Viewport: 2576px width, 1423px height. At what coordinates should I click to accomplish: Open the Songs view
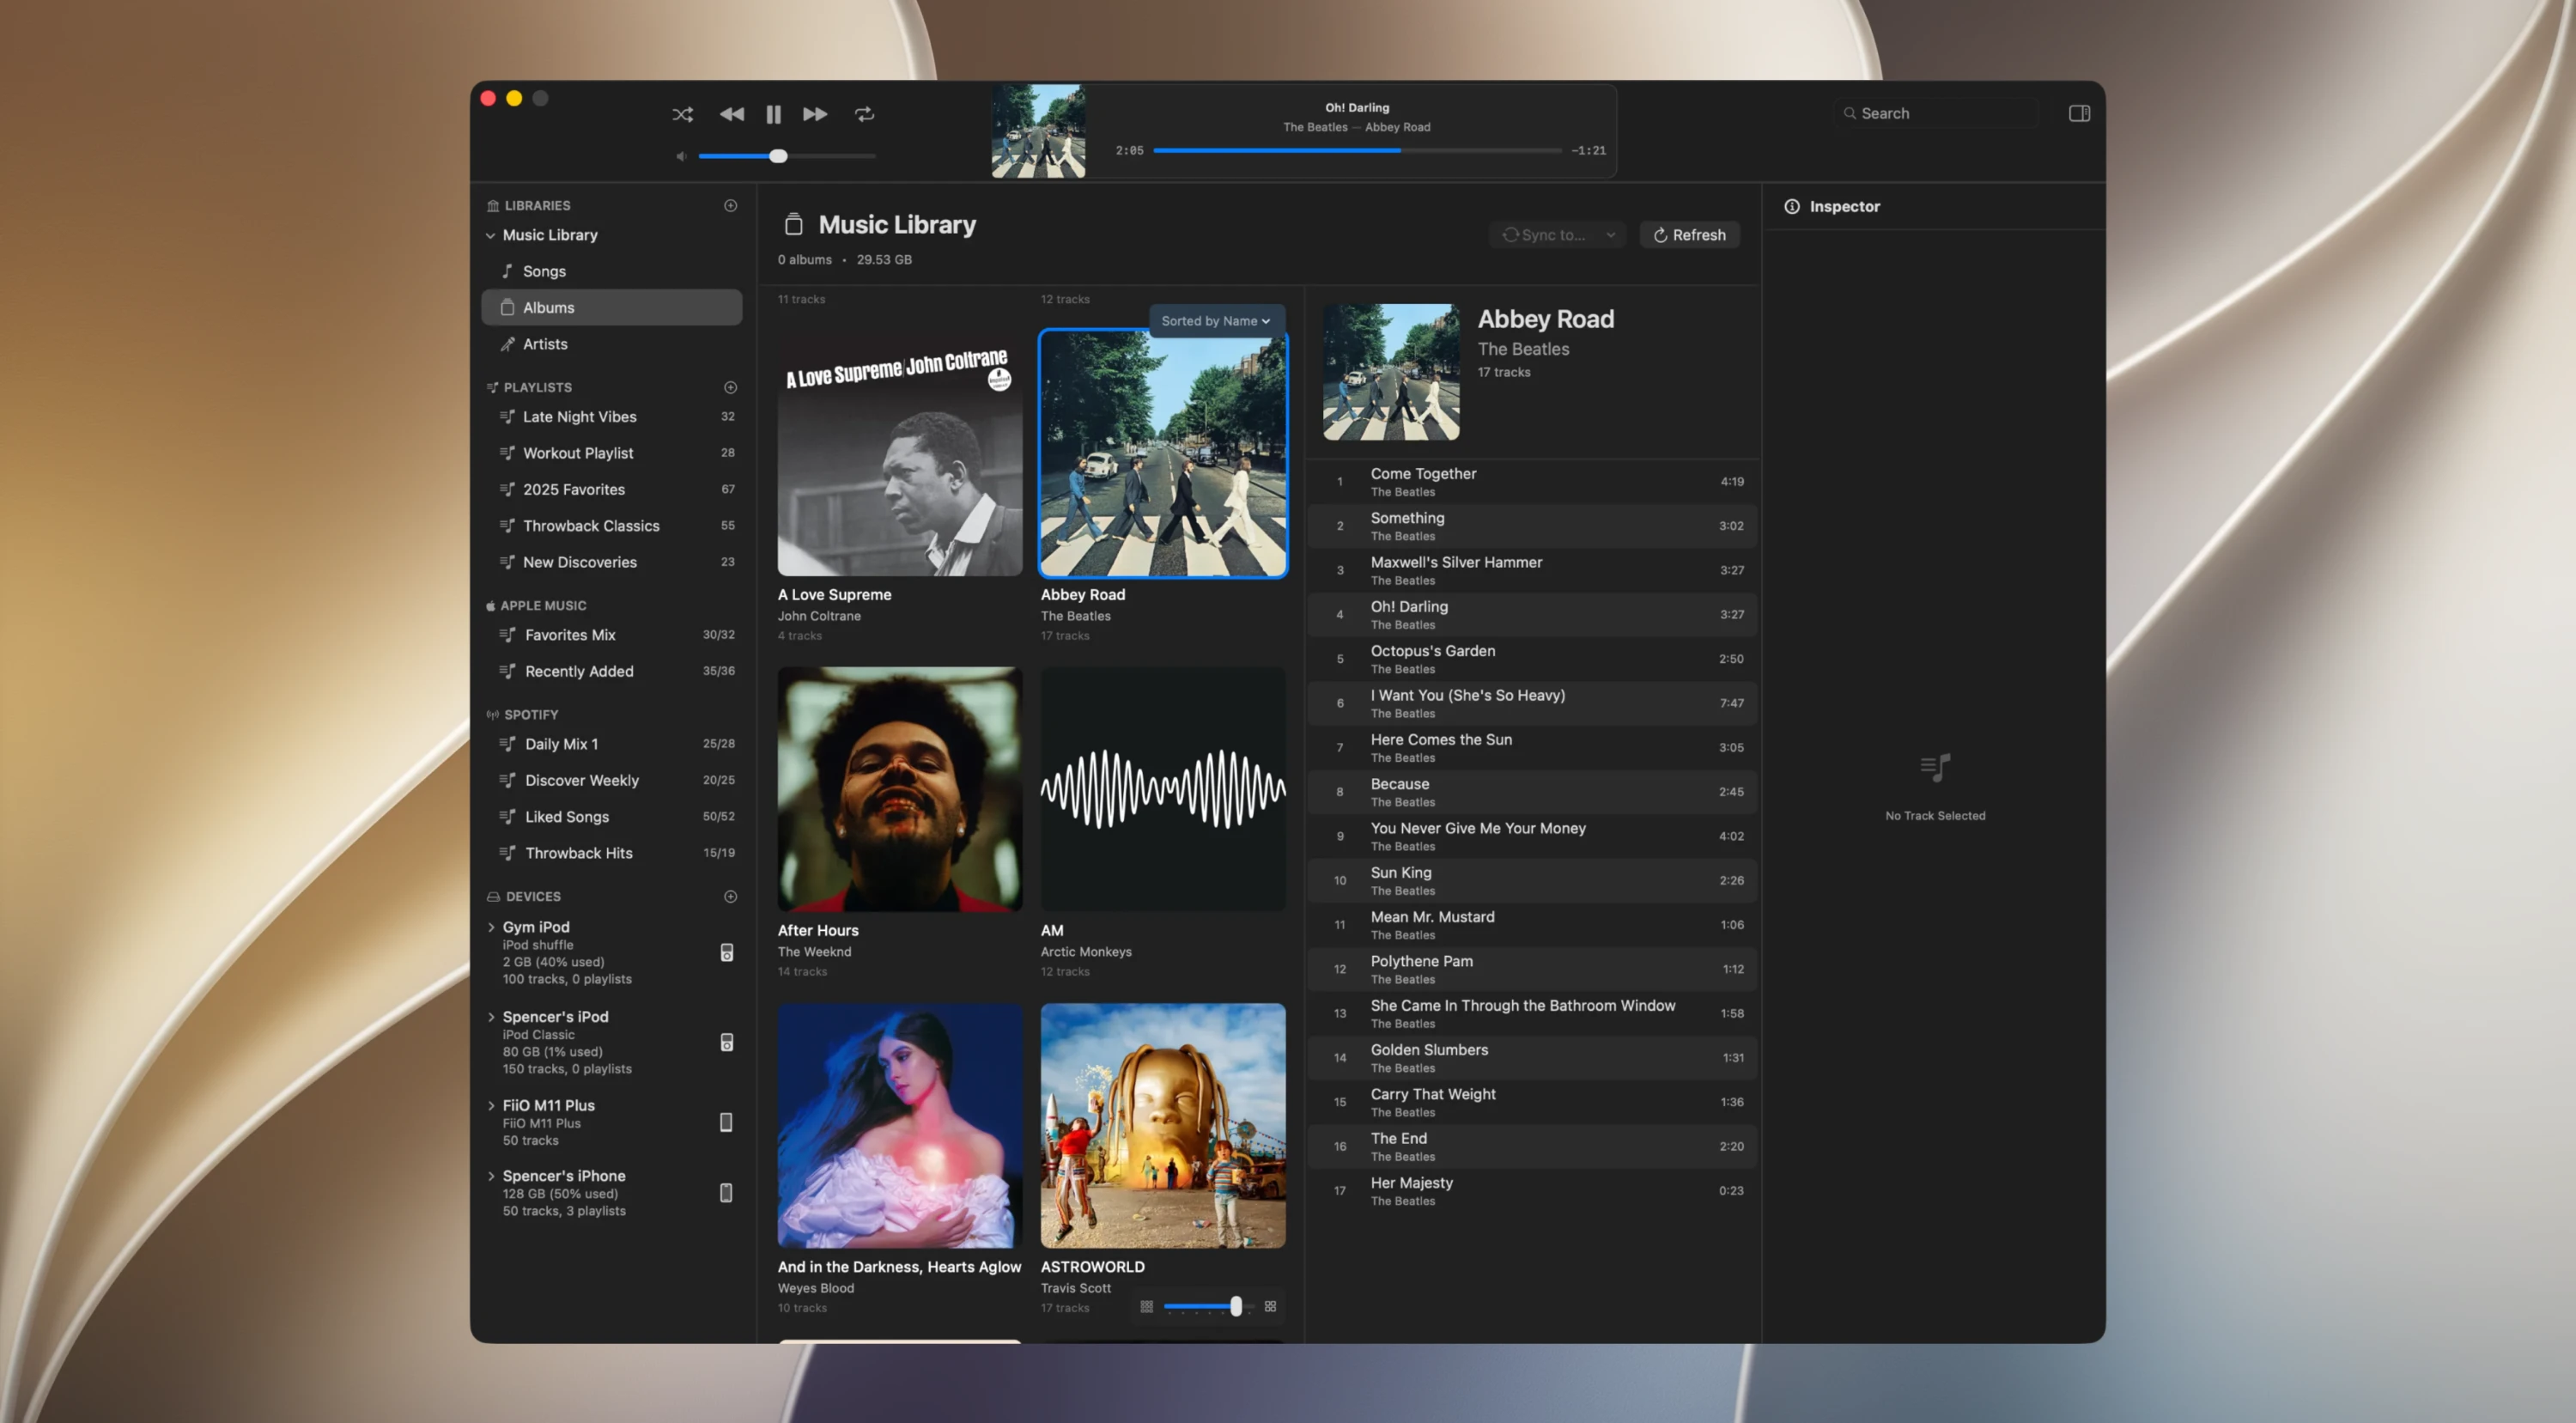[612, 271]
